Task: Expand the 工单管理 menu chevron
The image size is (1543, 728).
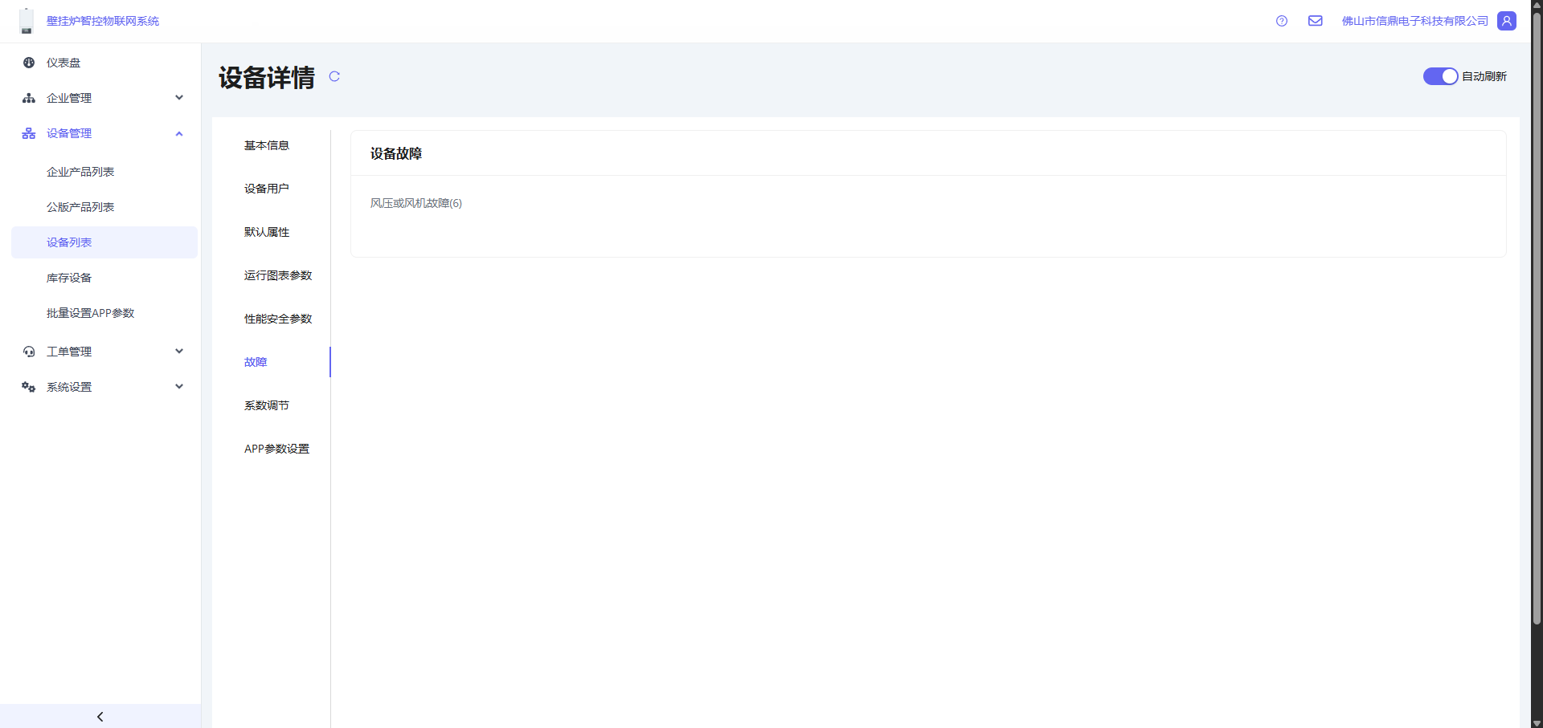Action: click(179, 352)
